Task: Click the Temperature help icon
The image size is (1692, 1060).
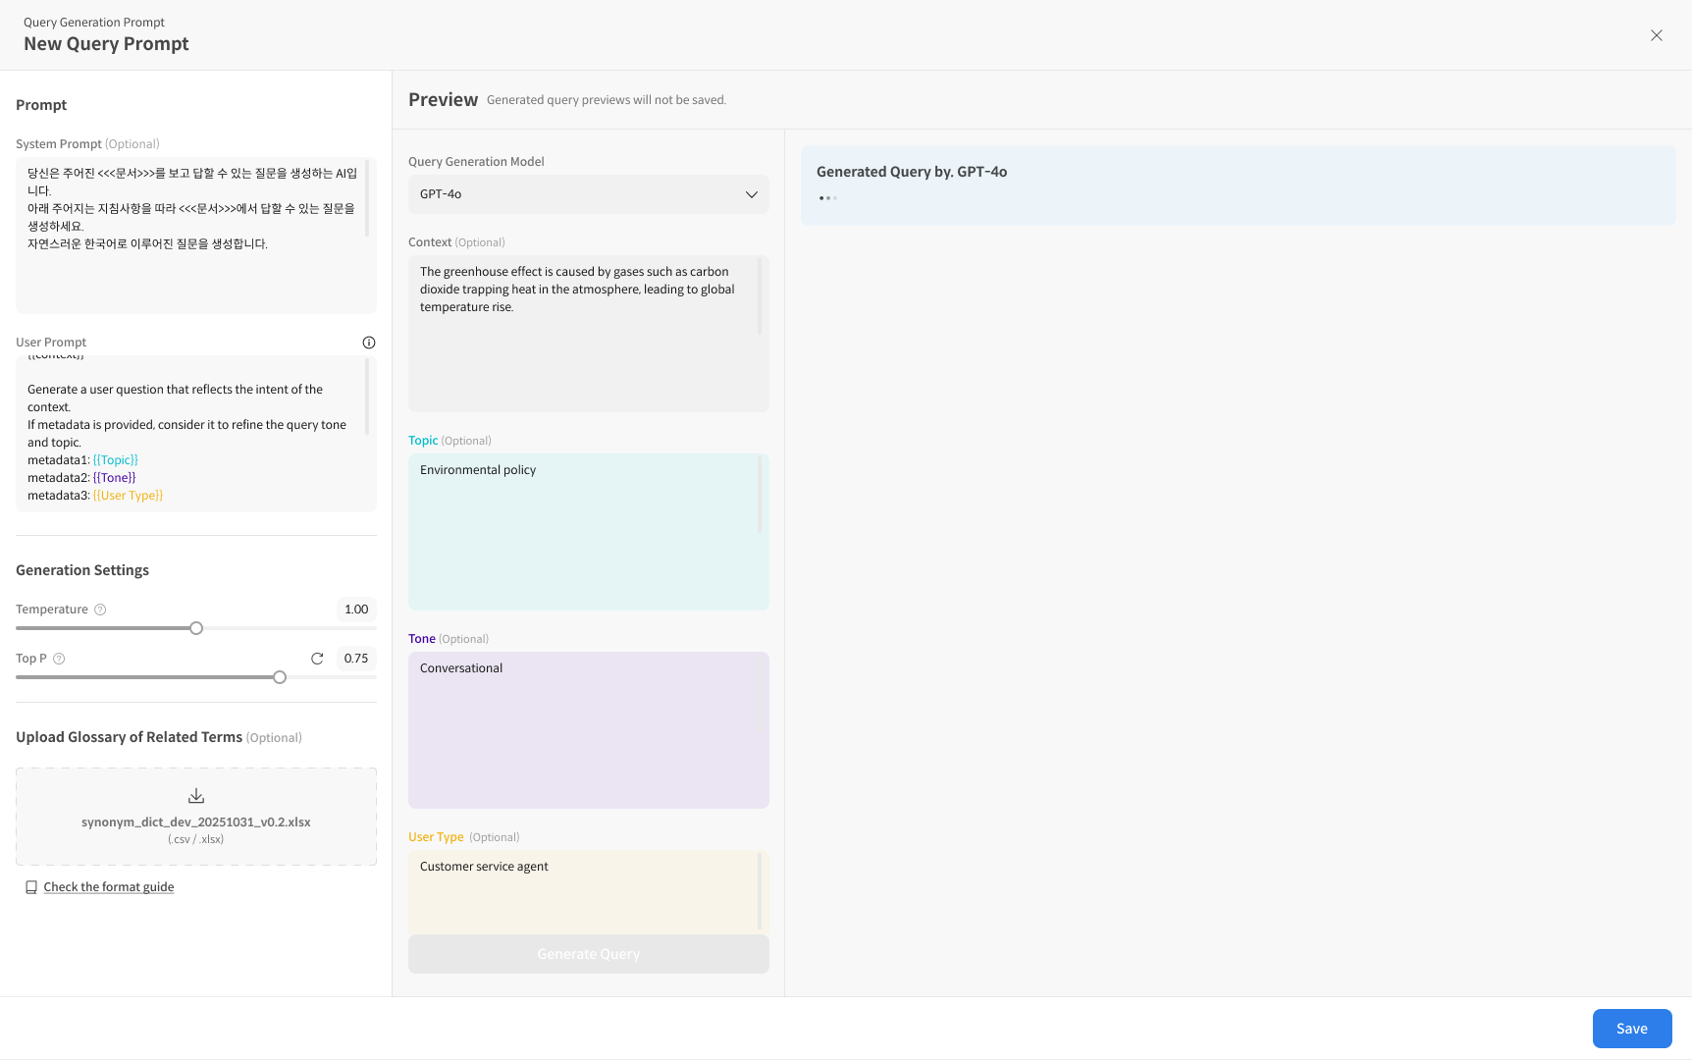Action: click(100, 609)
